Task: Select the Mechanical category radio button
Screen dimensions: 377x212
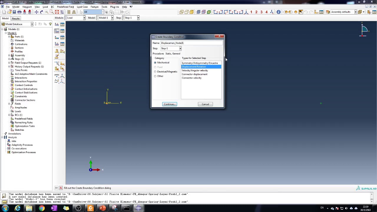Action: pos(155,63)
